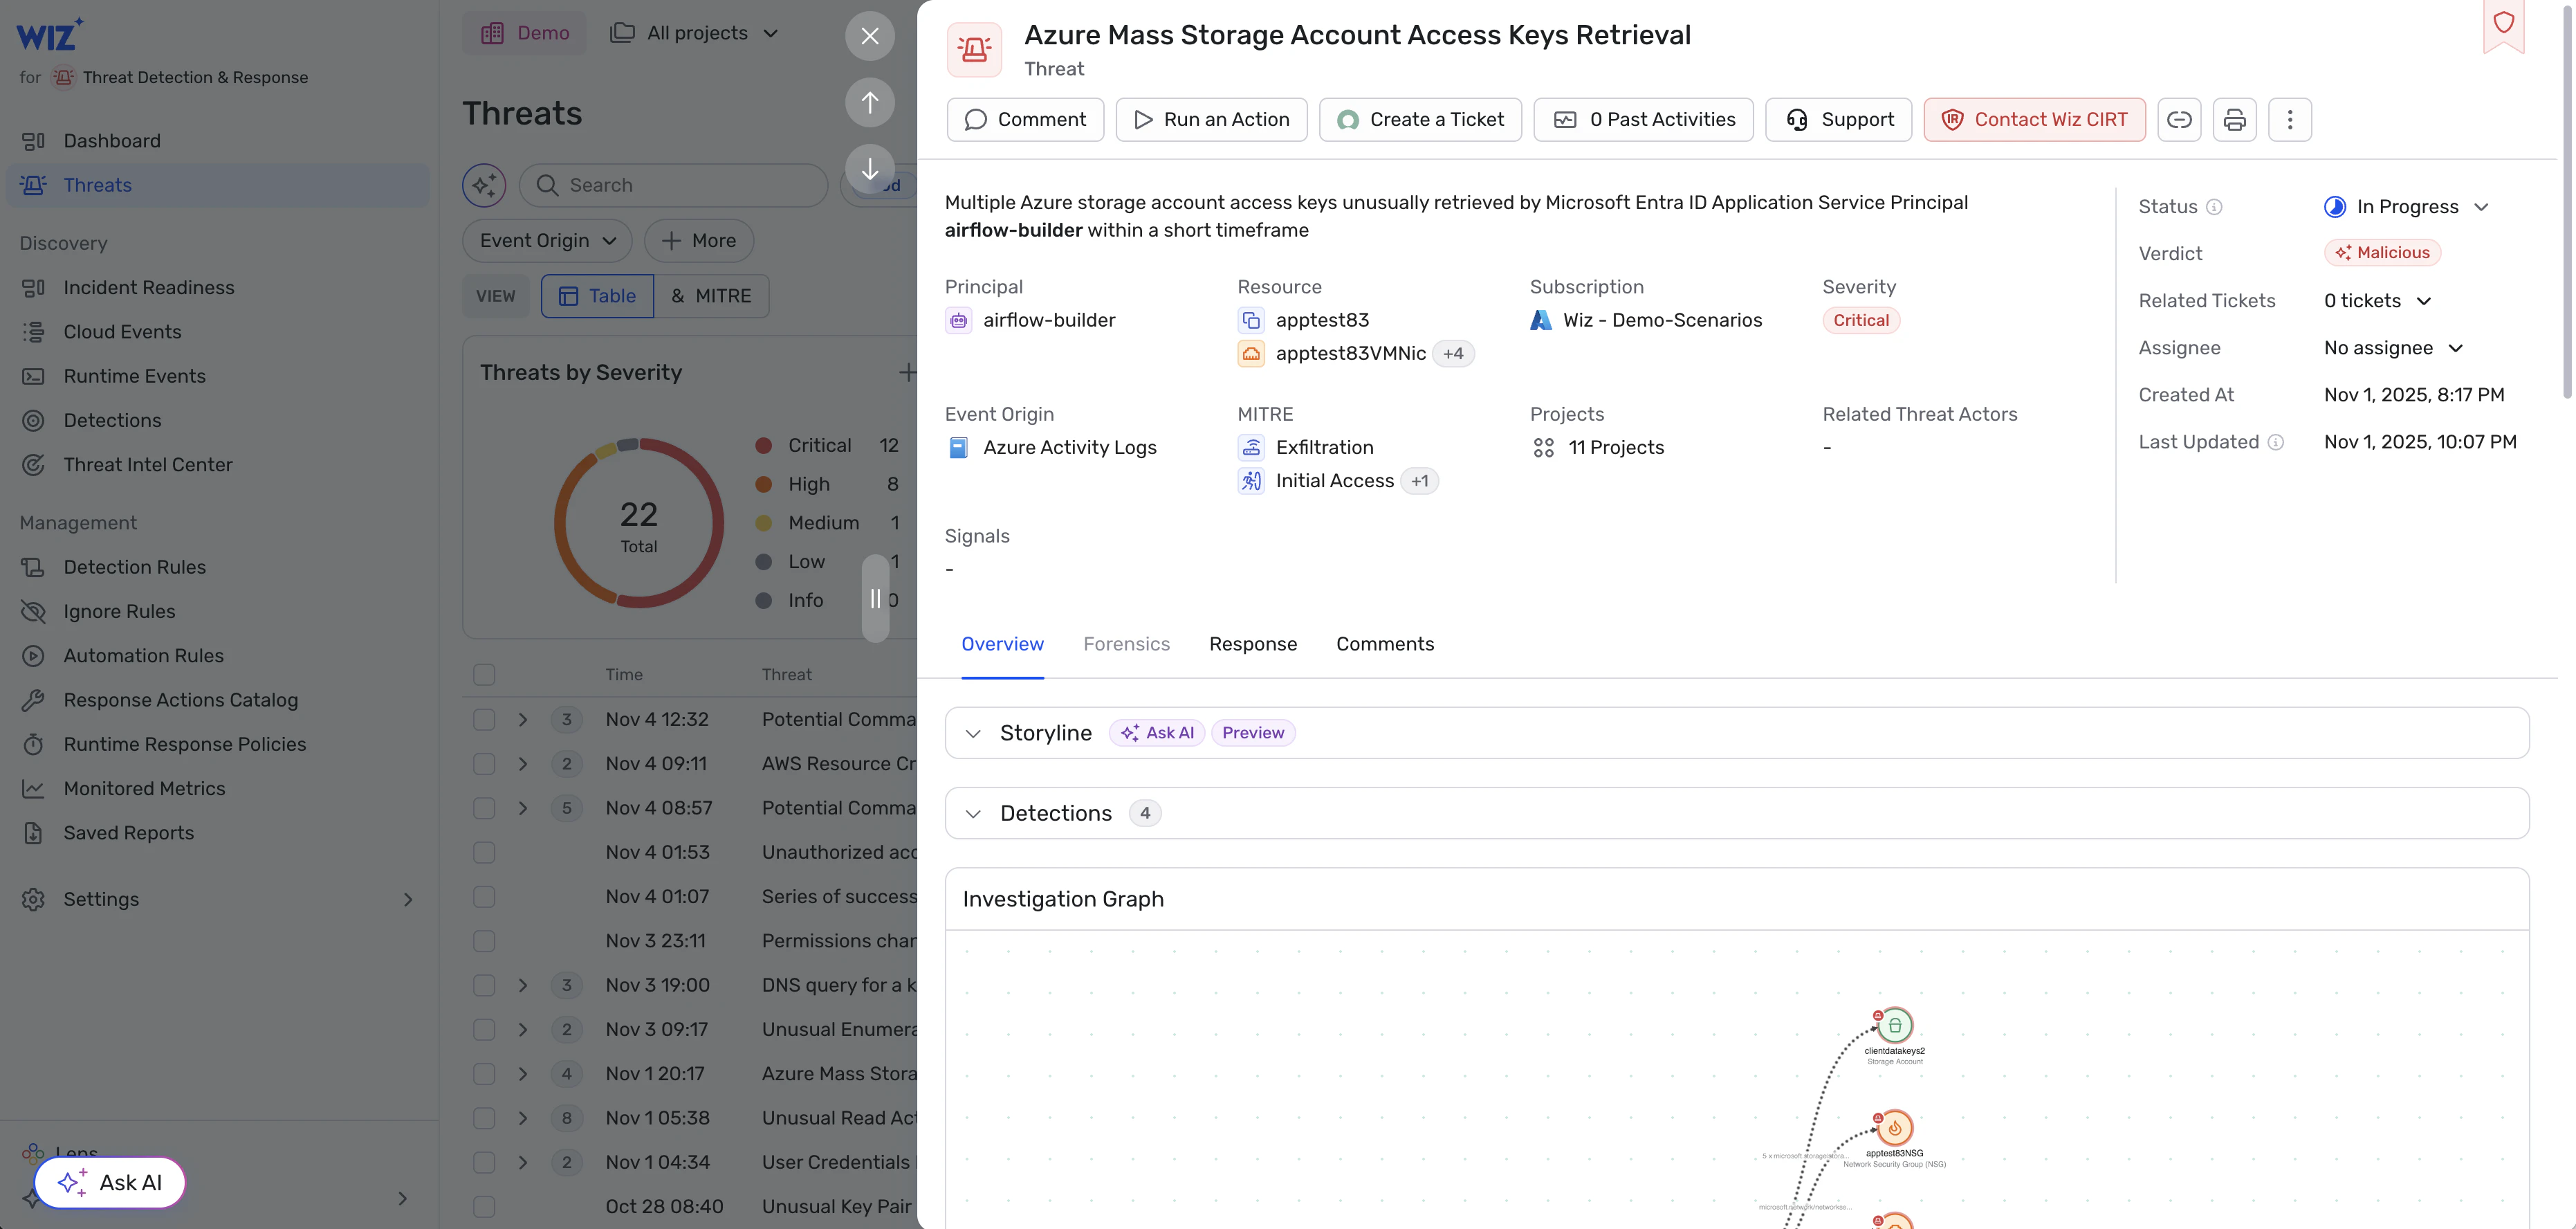Go to previous threat with up arrow
Viewport: 2576px width, 1229px height.
click(870, 102)
